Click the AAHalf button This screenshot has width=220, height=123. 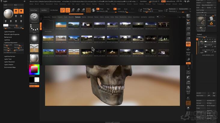coord(188,39)
